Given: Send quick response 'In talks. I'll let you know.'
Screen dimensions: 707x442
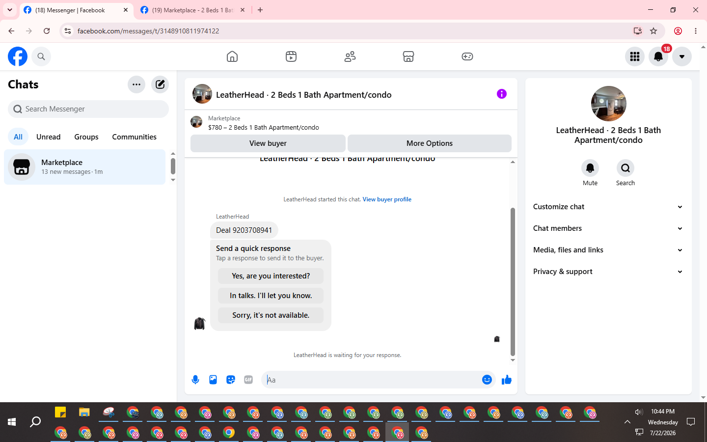Looking at the screenshot, I should point(271,296).
